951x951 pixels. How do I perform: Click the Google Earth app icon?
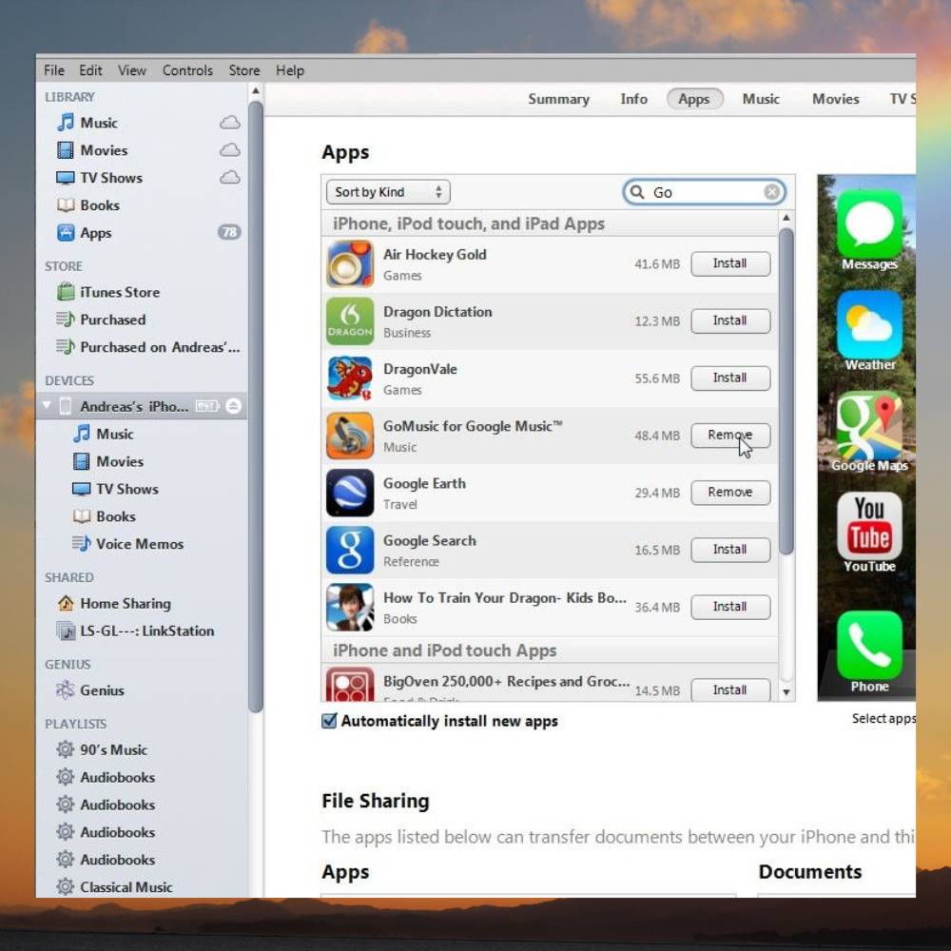pyautogui.click(x=350, y=493)
